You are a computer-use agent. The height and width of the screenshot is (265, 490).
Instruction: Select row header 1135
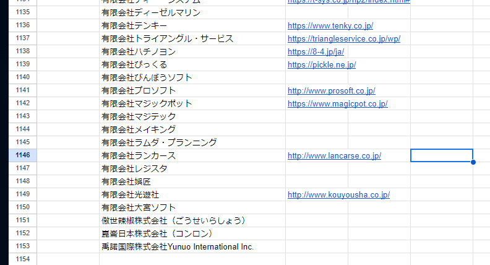point(23,12)
